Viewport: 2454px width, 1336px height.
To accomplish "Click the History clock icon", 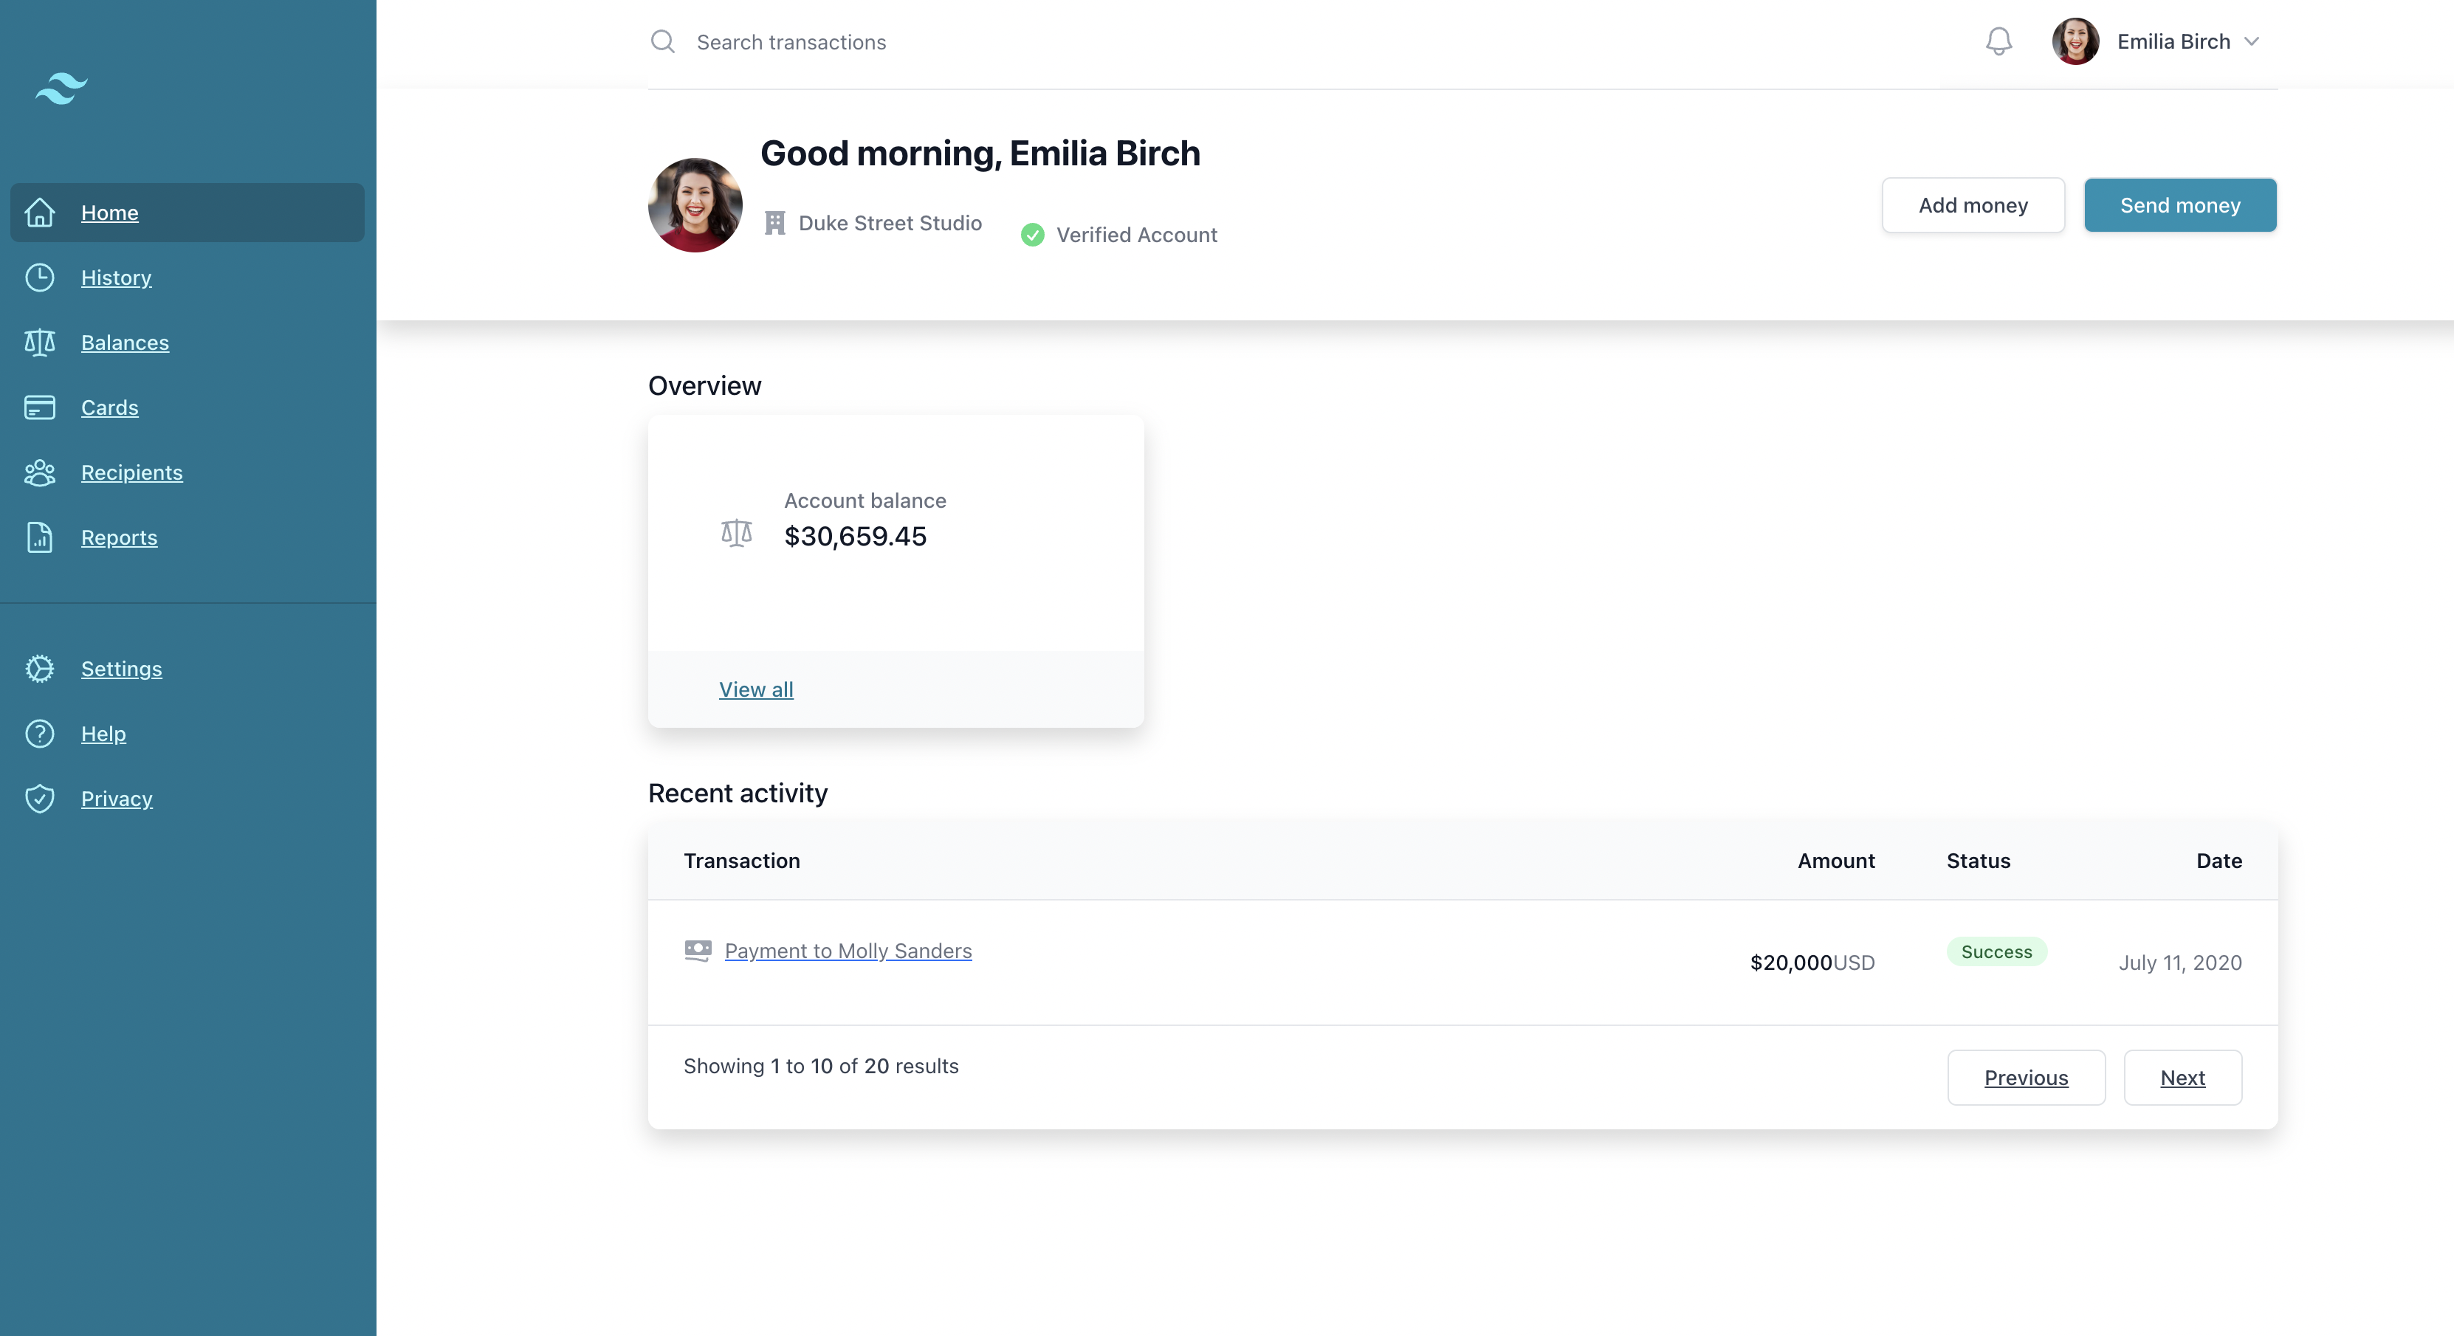I will (x=39, y=277).
